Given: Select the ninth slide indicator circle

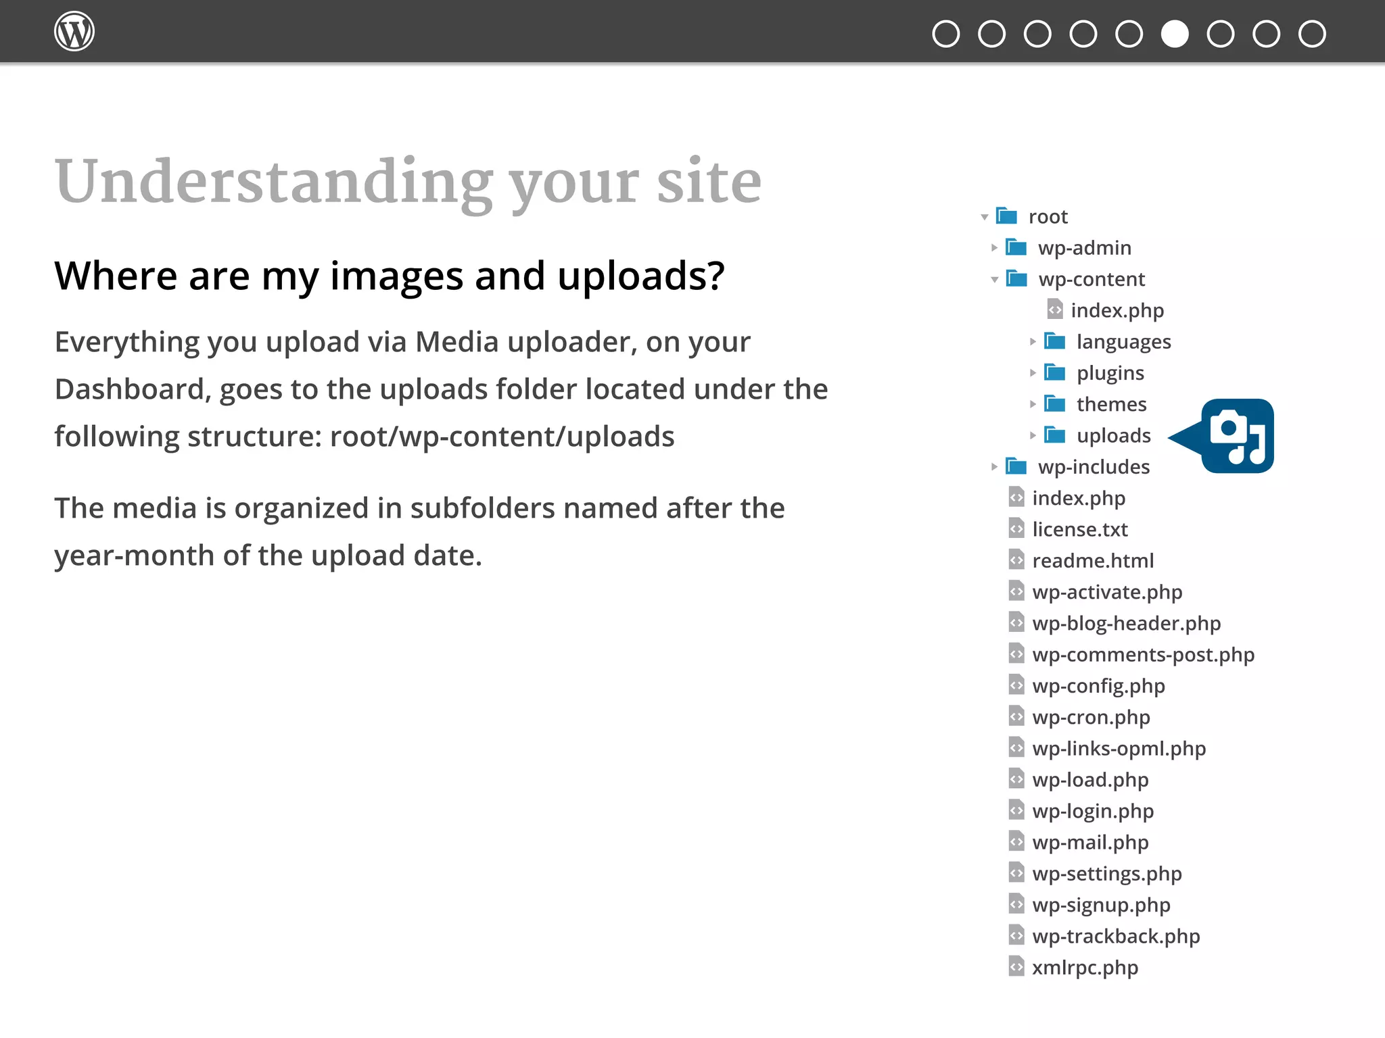Looking at the screenshot, I should tap(1312, 34).
